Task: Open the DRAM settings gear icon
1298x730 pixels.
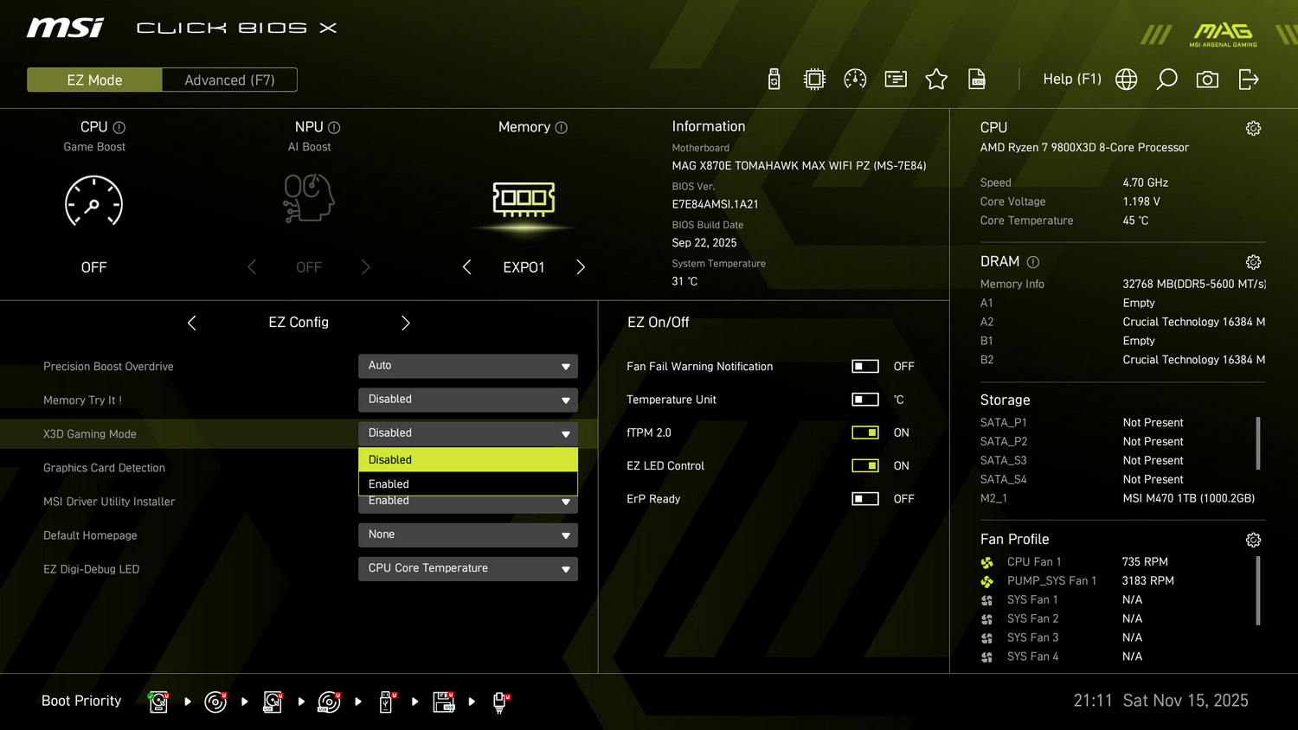Action: tap(1254, 262)
